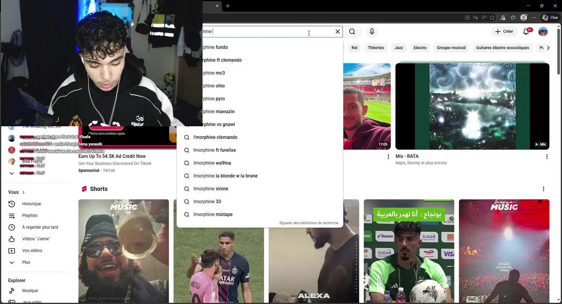Open the ad 'Earn Up To 54.5K Ad Credit Now'

(x=112, y=156)
